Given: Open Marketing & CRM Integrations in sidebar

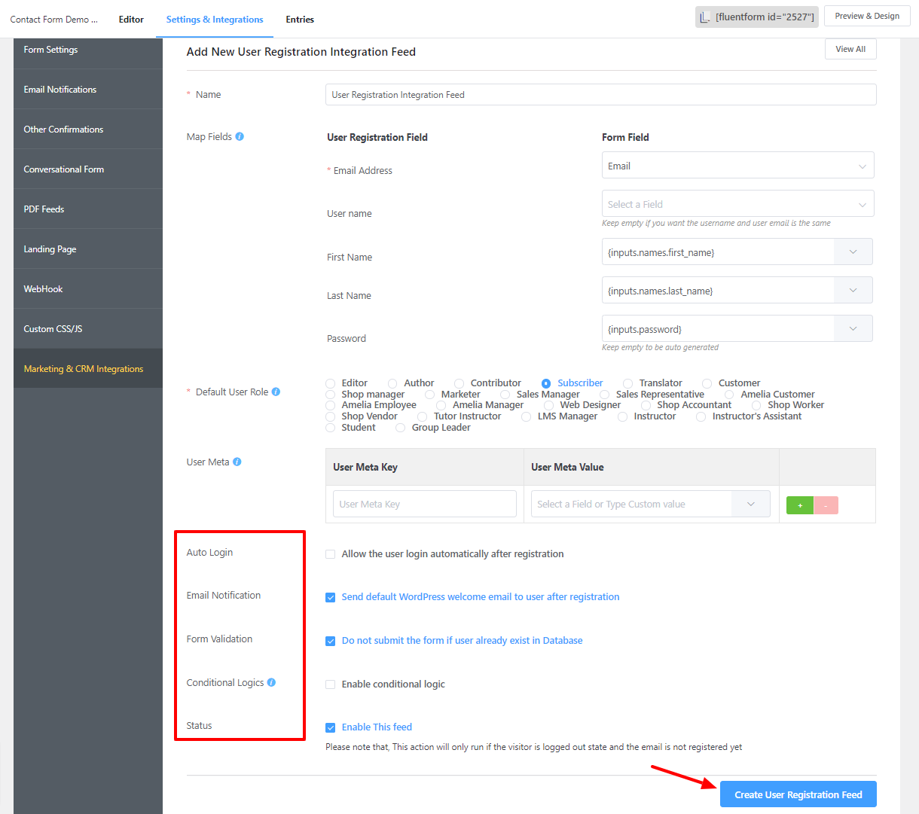Looking at the screenshot, I should [x=88, y=369].
